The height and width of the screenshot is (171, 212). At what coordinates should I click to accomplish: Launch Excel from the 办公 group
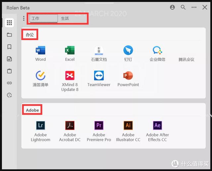(70, 54)
